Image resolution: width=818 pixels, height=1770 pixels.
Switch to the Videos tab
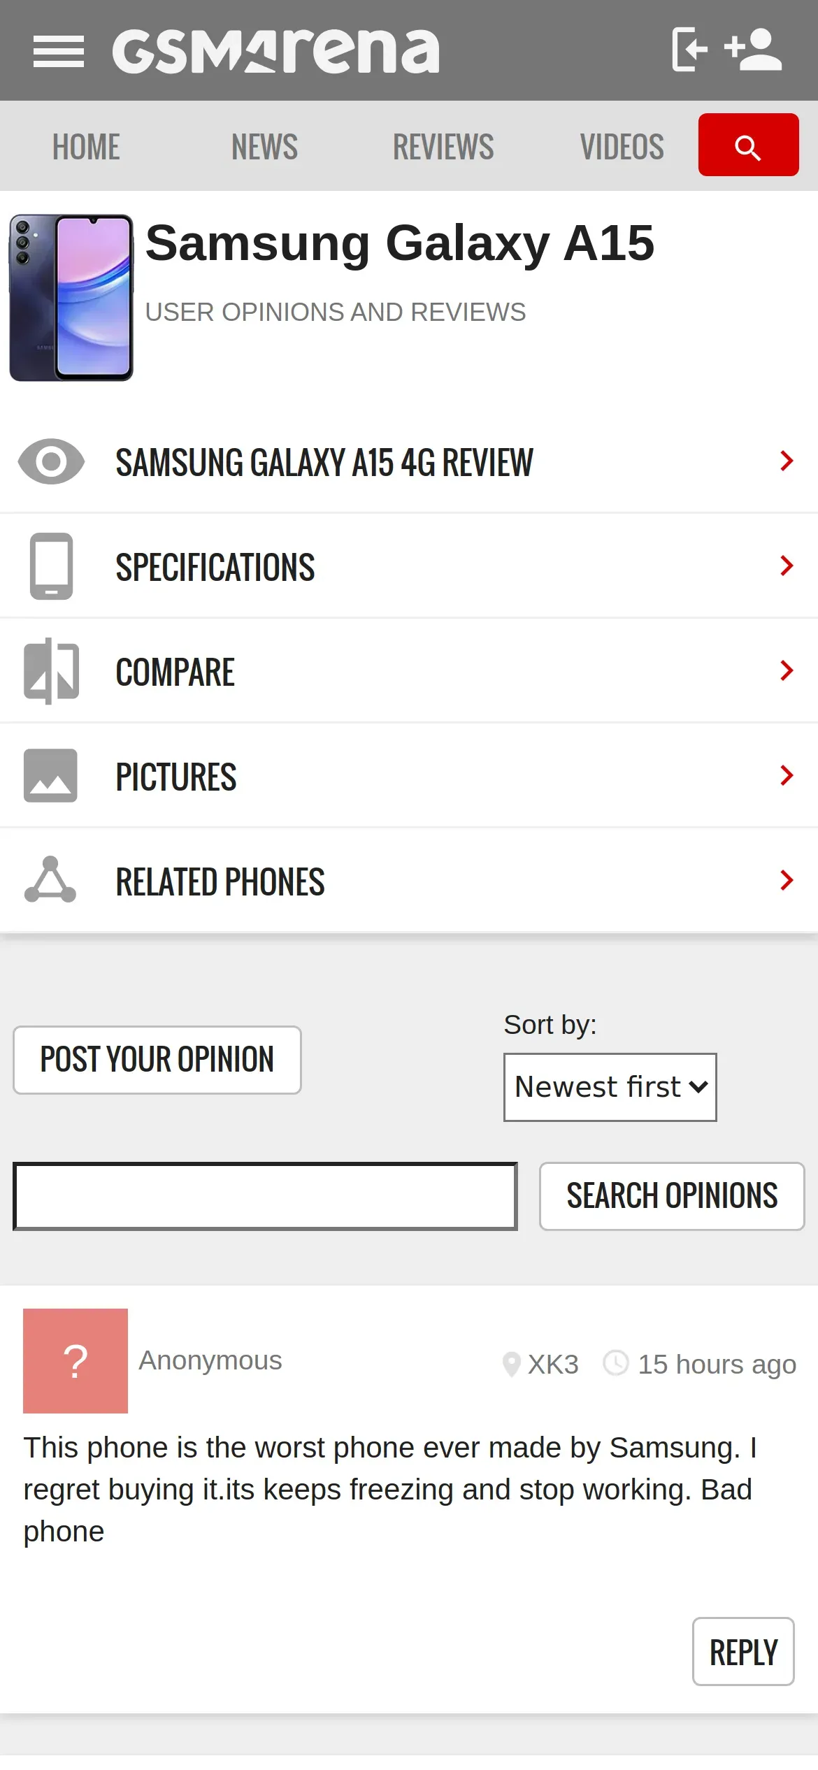pyautogui.click(x=622, y=147)
